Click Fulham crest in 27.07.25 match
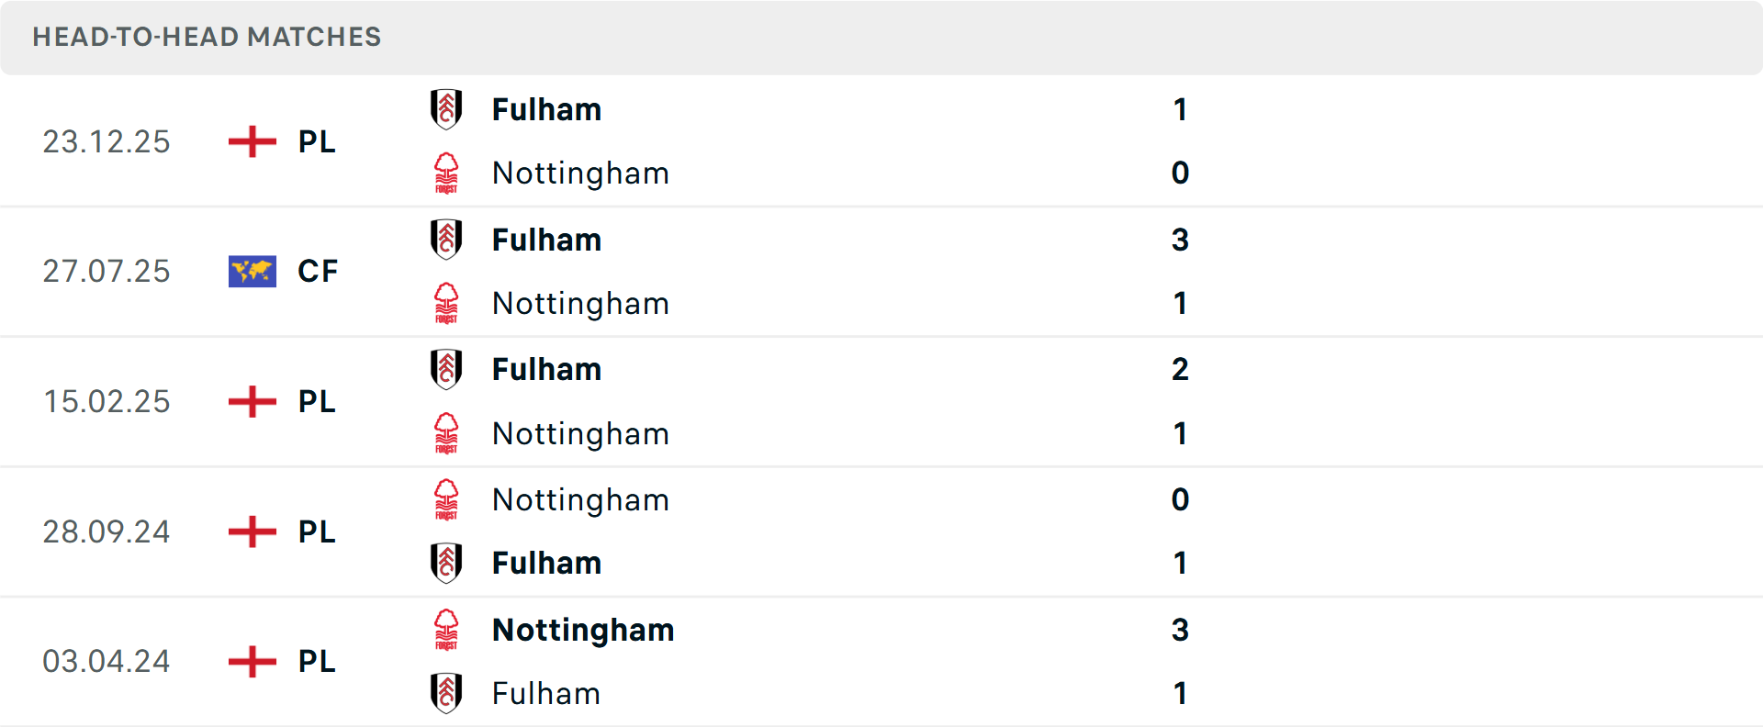The width and height of the screenshot is (1763, 727). point(446,240)
